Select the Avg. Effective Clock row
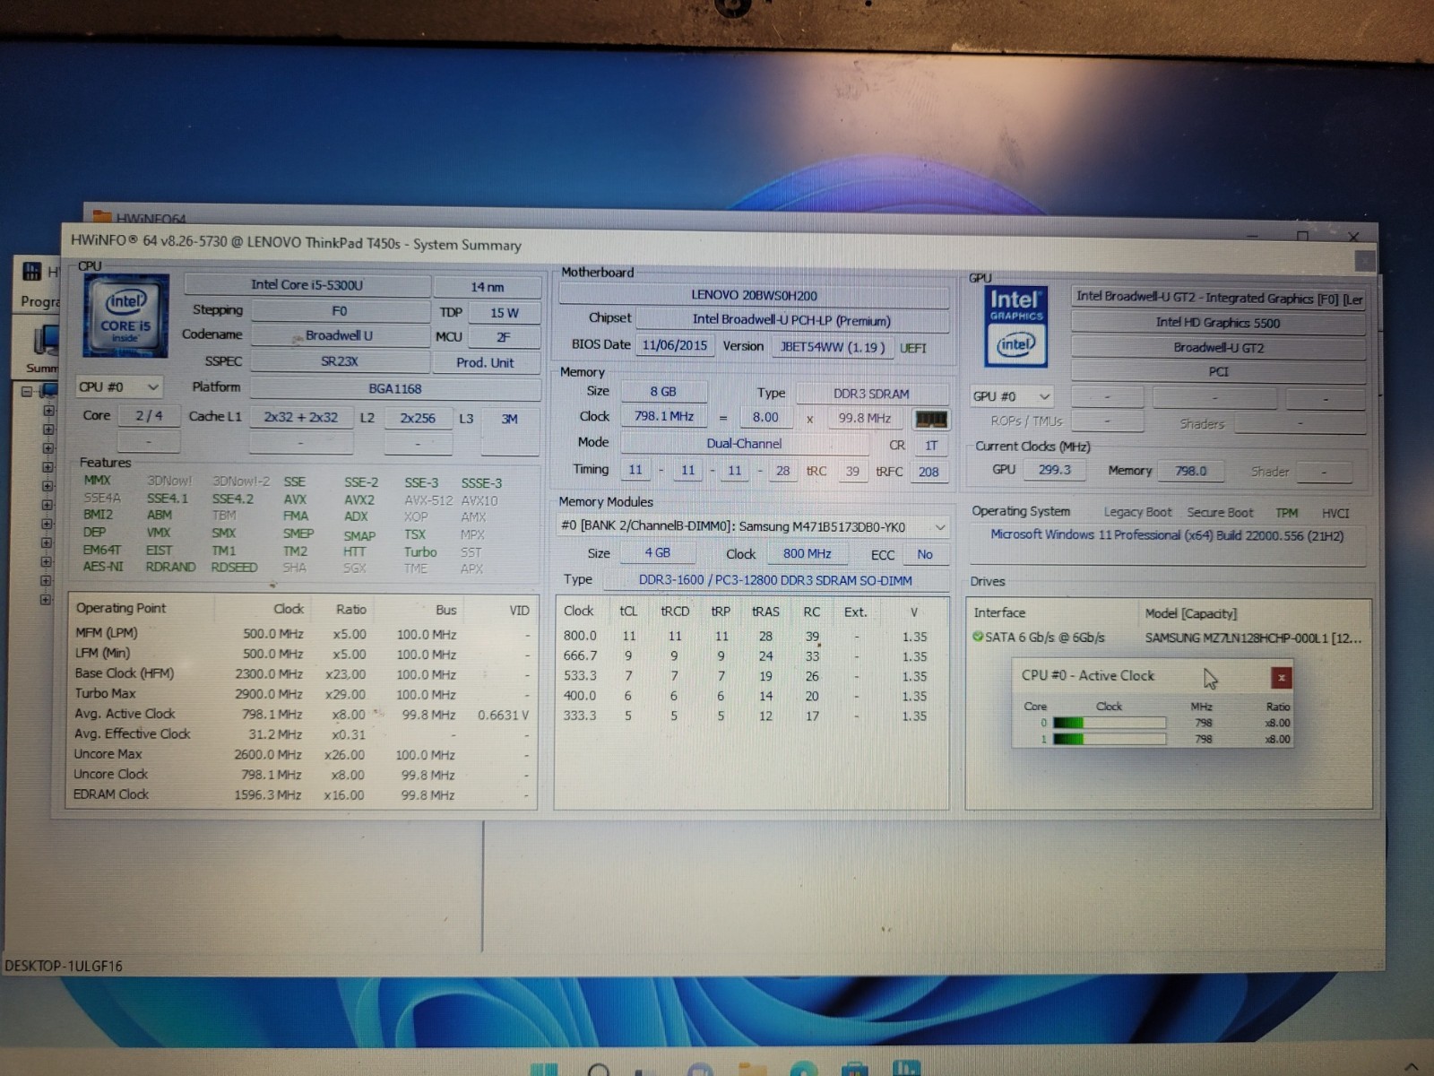1434x1076 pixels. [x=301, y=733]
